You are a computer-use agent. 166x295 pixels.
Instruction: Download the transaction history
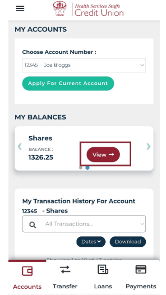pyautogui.click(x=128, y=242)
